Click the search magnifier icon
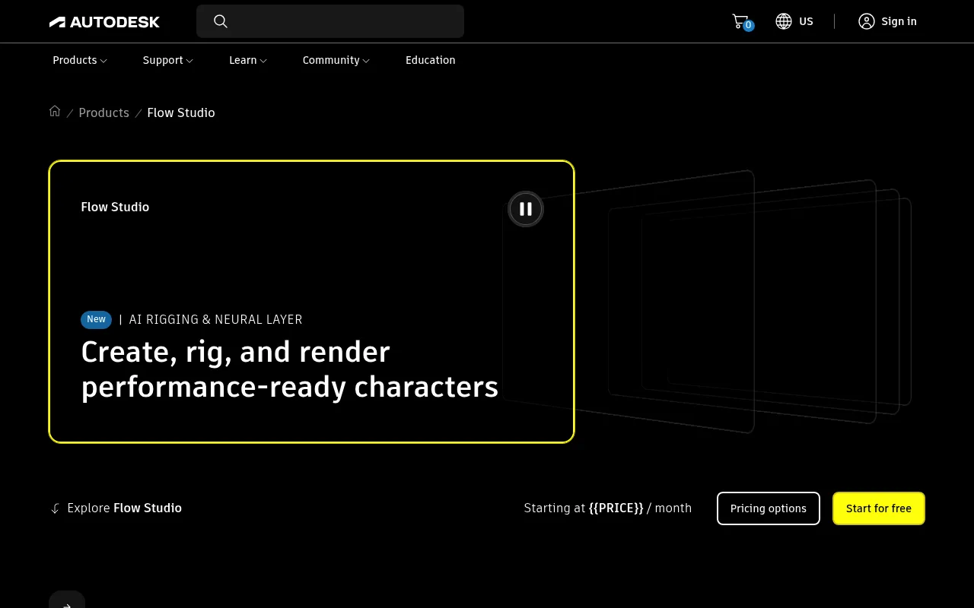This screenshot has height=608, width=974. point(221,21)
